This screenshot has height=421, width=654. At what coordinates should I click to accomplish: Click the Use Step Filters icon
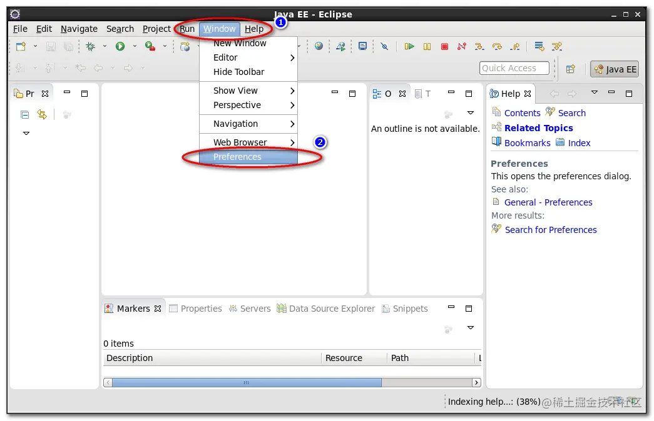[x=557, y=46]
